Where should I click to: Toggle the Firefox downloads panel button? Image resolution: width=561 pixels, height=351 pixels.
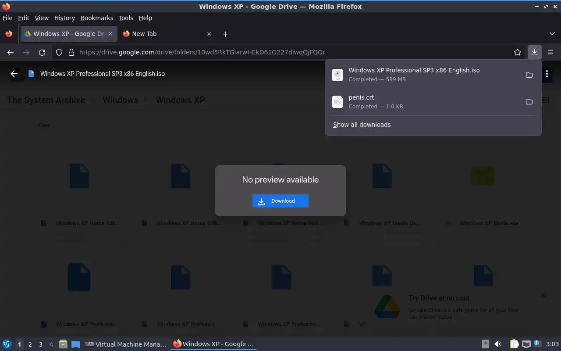click(x=534, y=52)
